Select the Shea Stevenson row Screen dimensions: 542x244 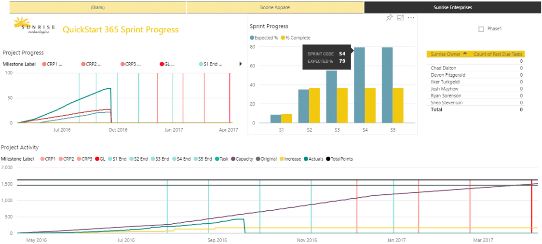pos(475,103)
